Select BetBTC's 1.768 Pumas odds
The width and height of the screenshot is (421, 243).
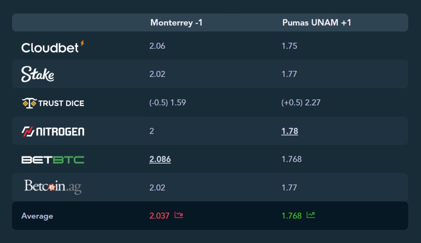click(x=291, y=159)
